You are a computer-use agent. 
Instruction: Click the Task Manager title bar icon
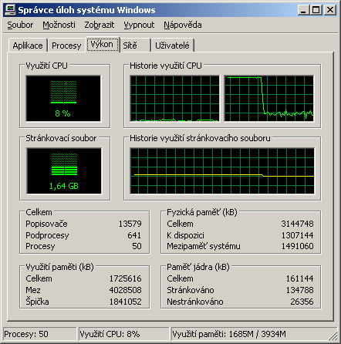pyautogui.click(x=10, y=10)
